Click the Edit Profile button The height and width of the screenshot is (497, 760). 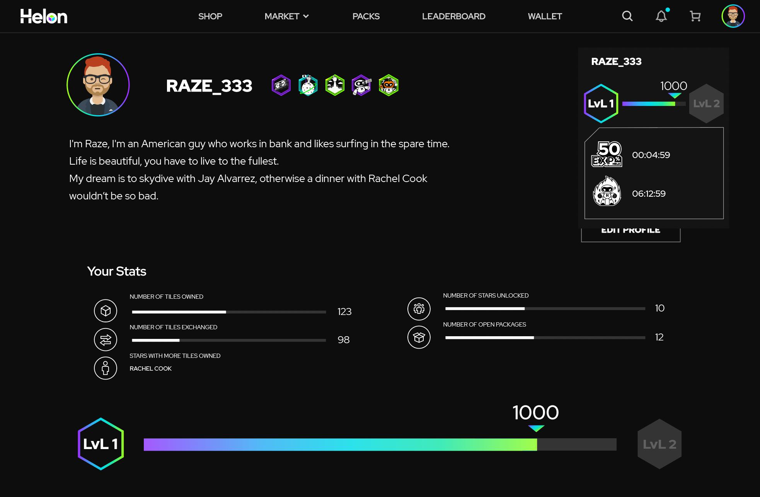[630, 235]
